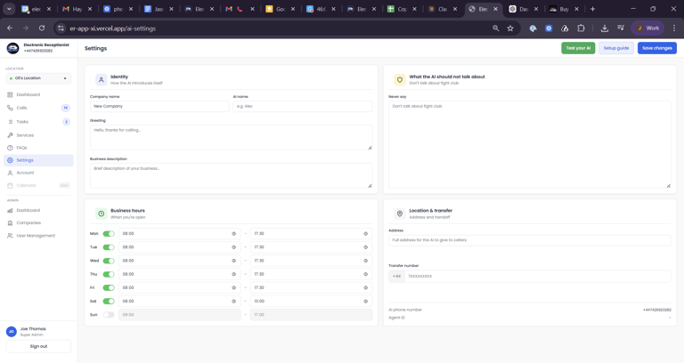Toggle Saturday business hours off

tap(109, 301)
